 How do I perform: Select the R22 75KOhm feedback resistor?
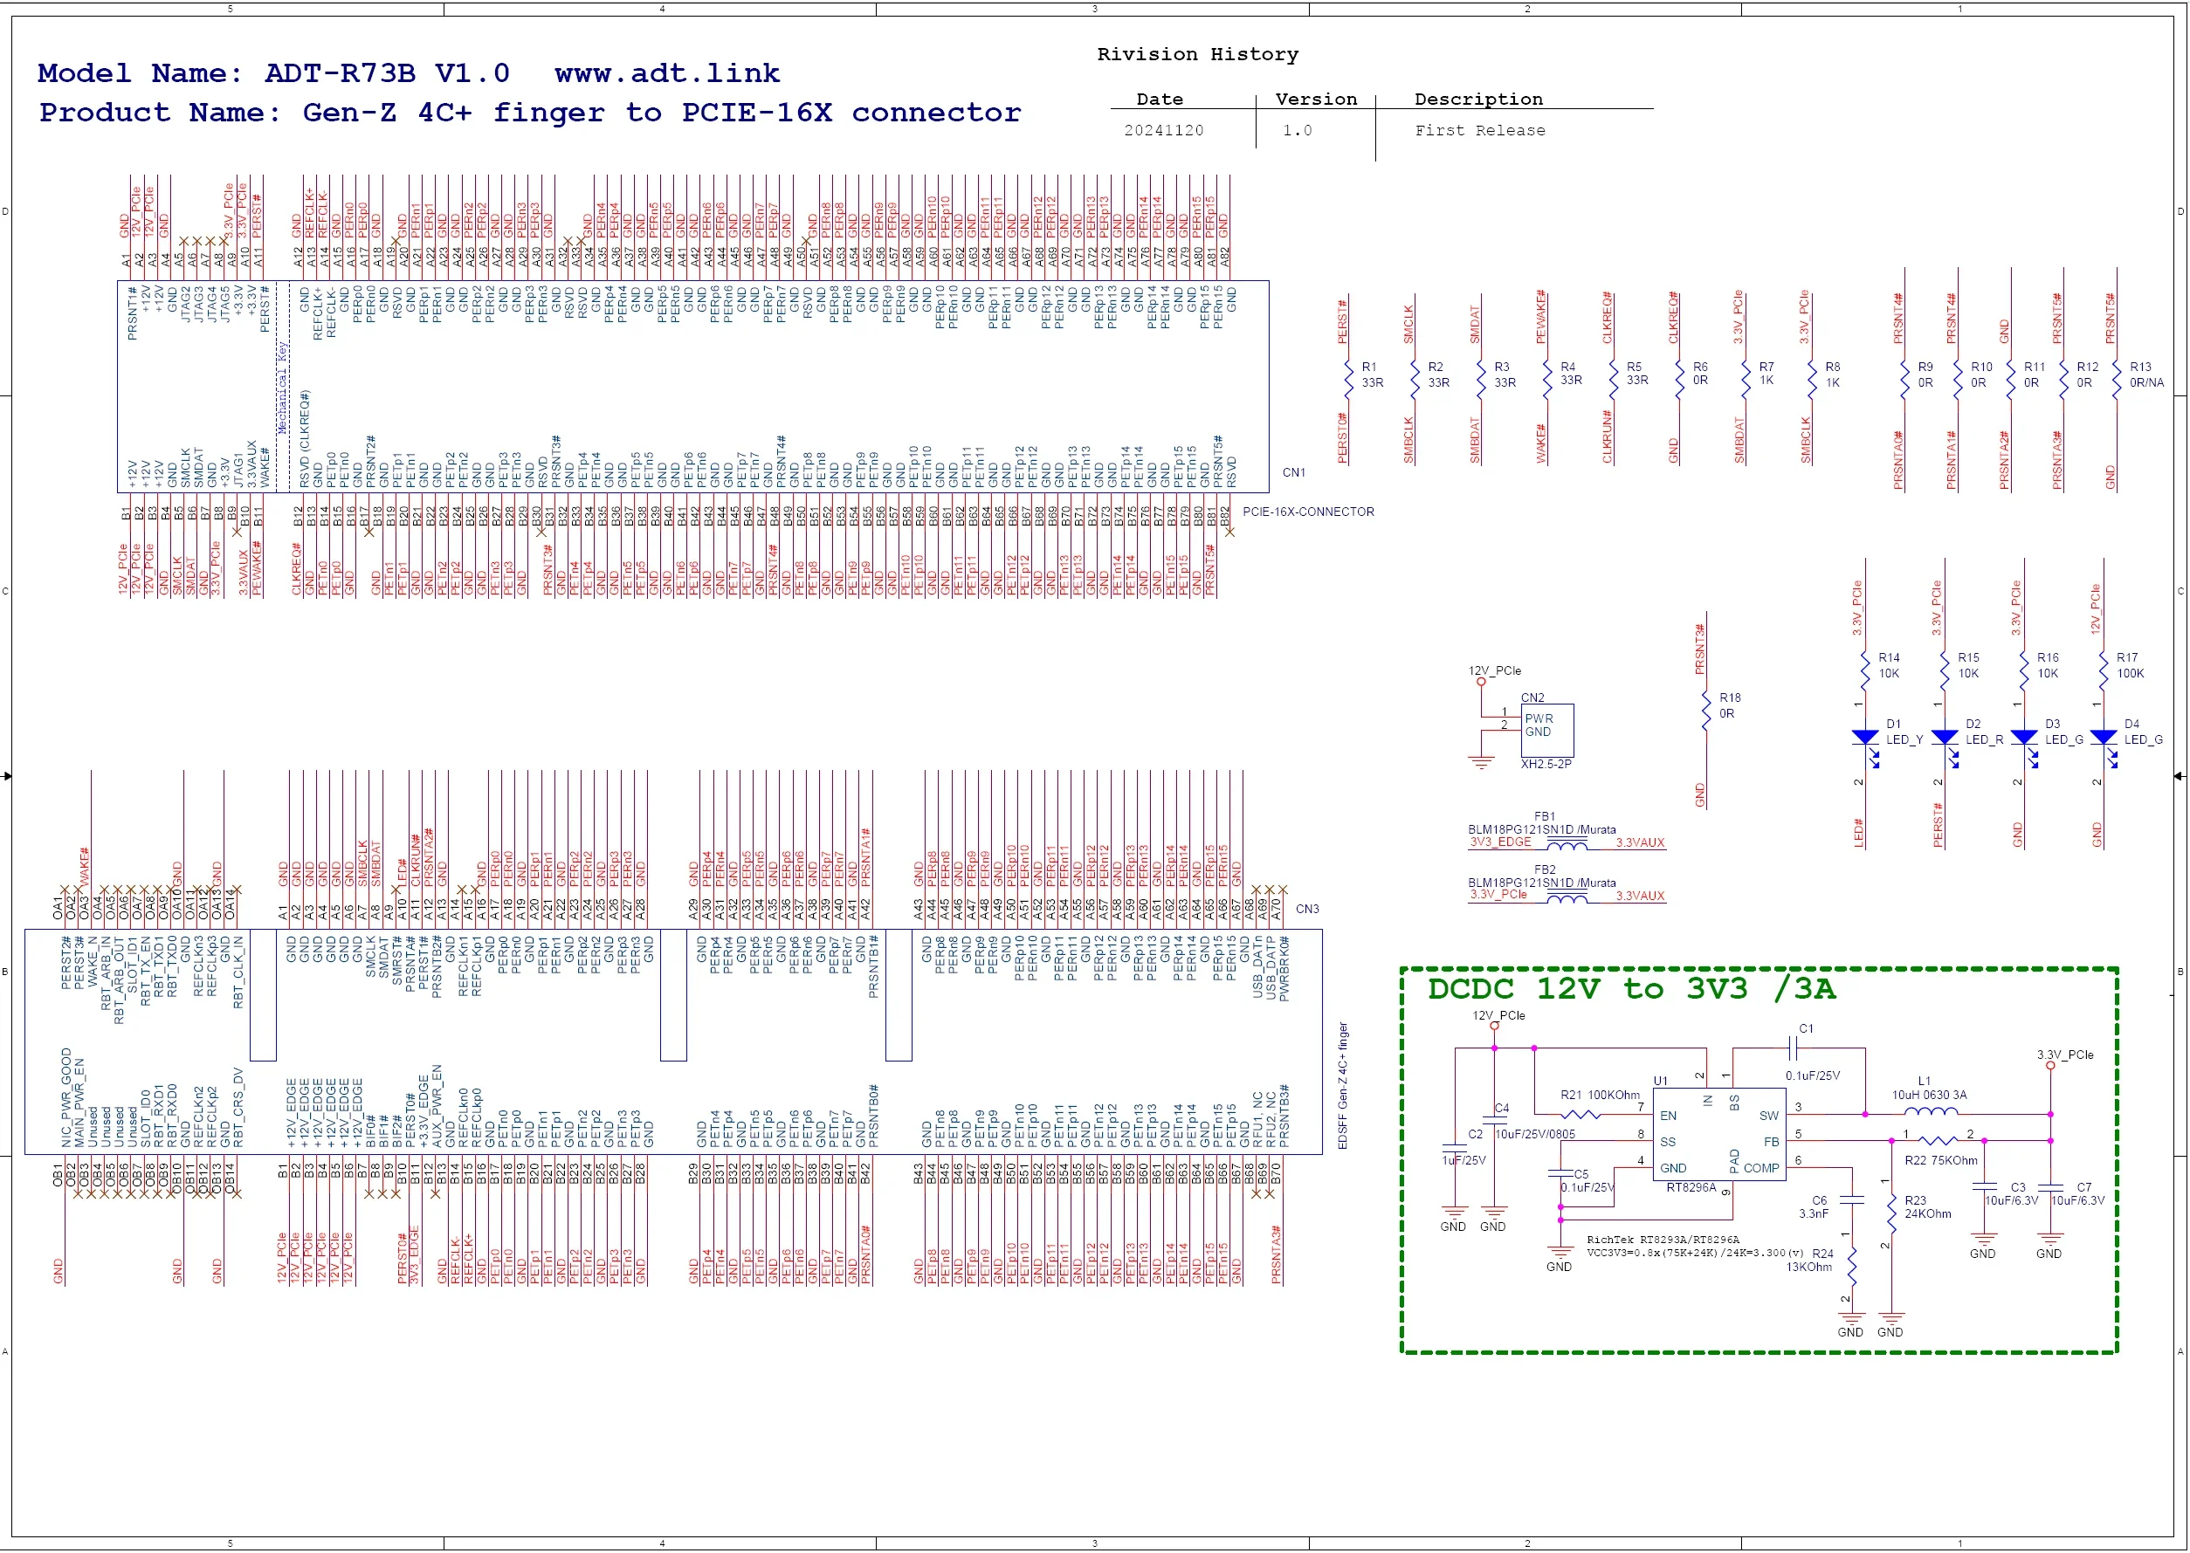point(1938,1141)
